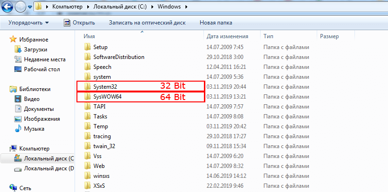Click the Back navigation arrow button
Screen dimensions: 388x192
pos(7,7)
